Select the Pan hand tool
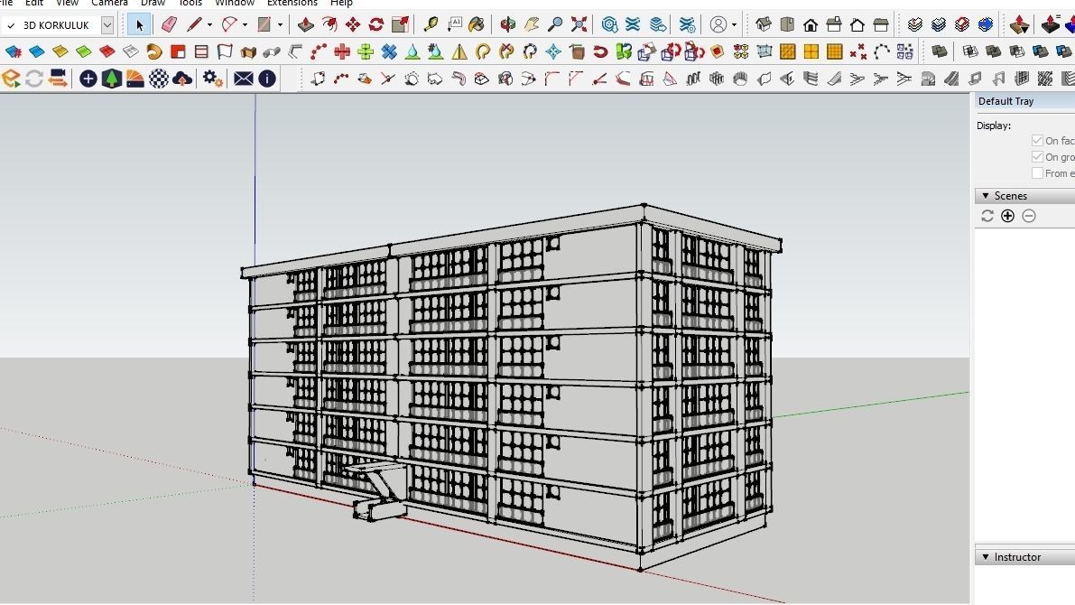 click(532, 25)
